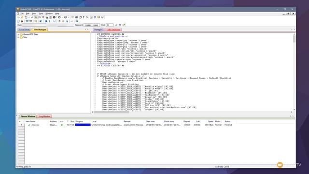
Task: Click the first round gear-like transfer icon
Action: (59, 17)
